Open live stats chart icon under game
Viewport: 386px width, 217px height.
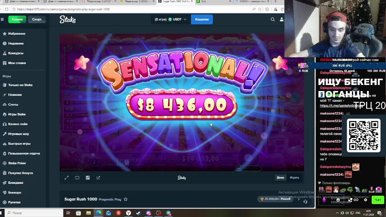[x=88, y=178]
